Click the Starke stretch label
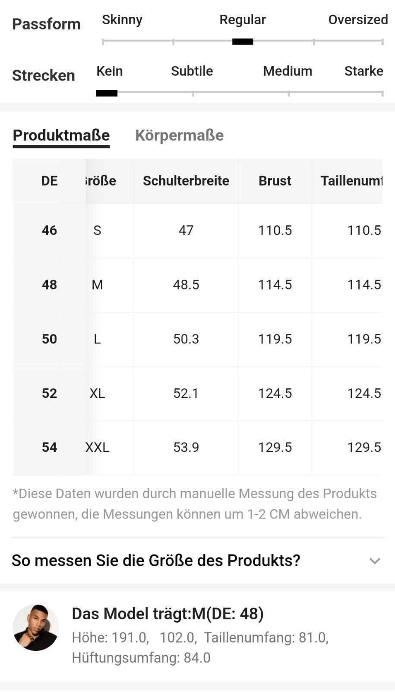The width and height of the screenshot is (395, 692). 363,71
